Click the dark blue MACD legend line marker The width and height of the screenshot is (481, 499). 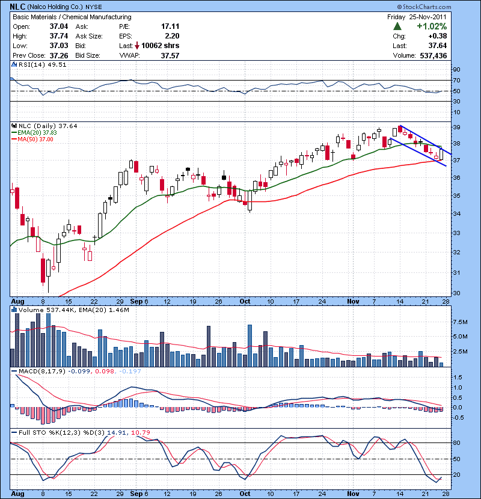click(14, 372)
